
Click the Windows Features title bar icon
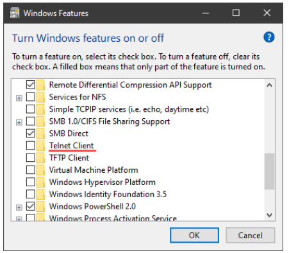coord(15,13)
